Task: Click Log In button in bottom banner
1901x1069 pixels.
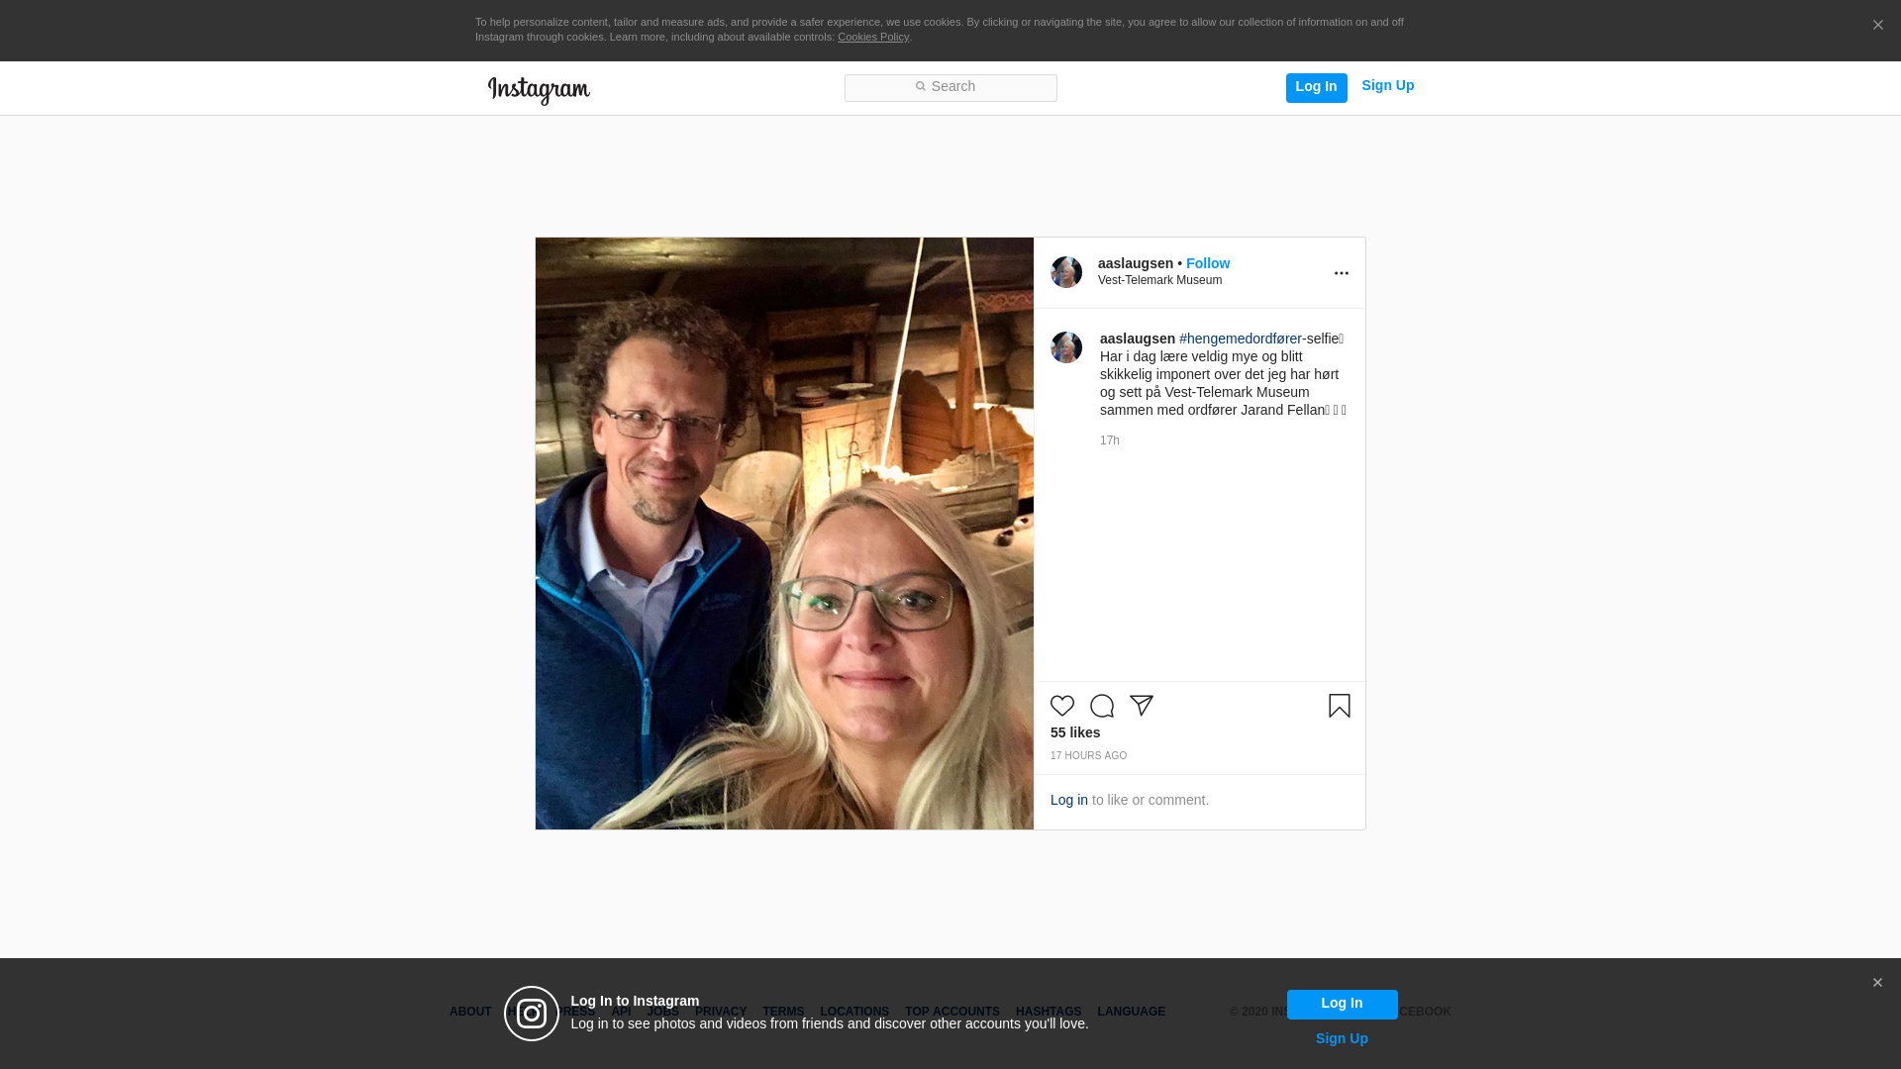Action: (1342, 1004)
